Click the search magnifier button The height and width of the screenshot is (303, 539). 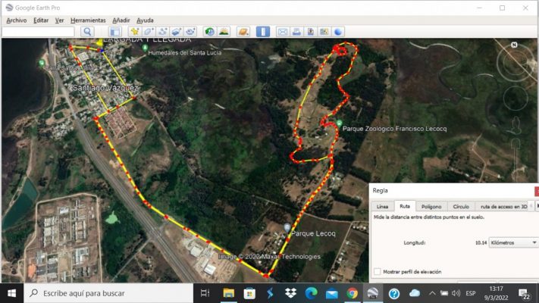[87, 32]
